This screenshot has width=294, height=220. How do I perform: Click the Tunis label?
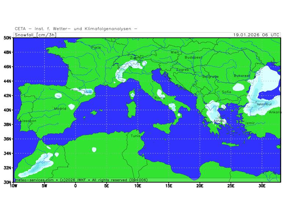[x=136, y=136]
